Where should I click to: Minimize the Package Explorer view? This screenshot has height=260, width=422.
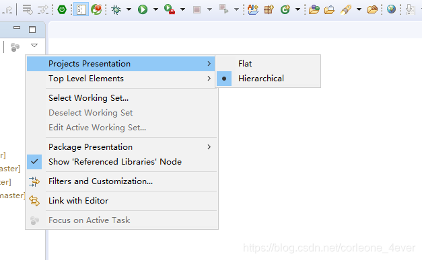pyautogui.click(x=17, y=28)
